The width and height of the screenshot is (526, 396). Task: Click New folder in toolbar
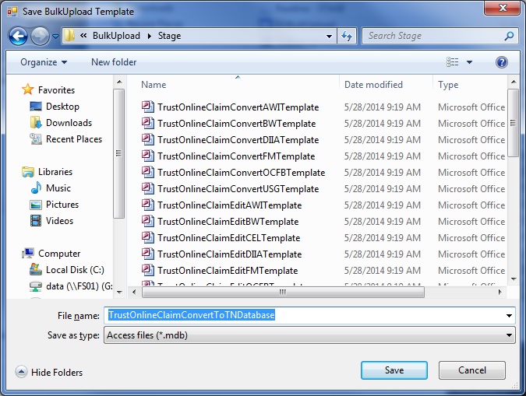114,62
